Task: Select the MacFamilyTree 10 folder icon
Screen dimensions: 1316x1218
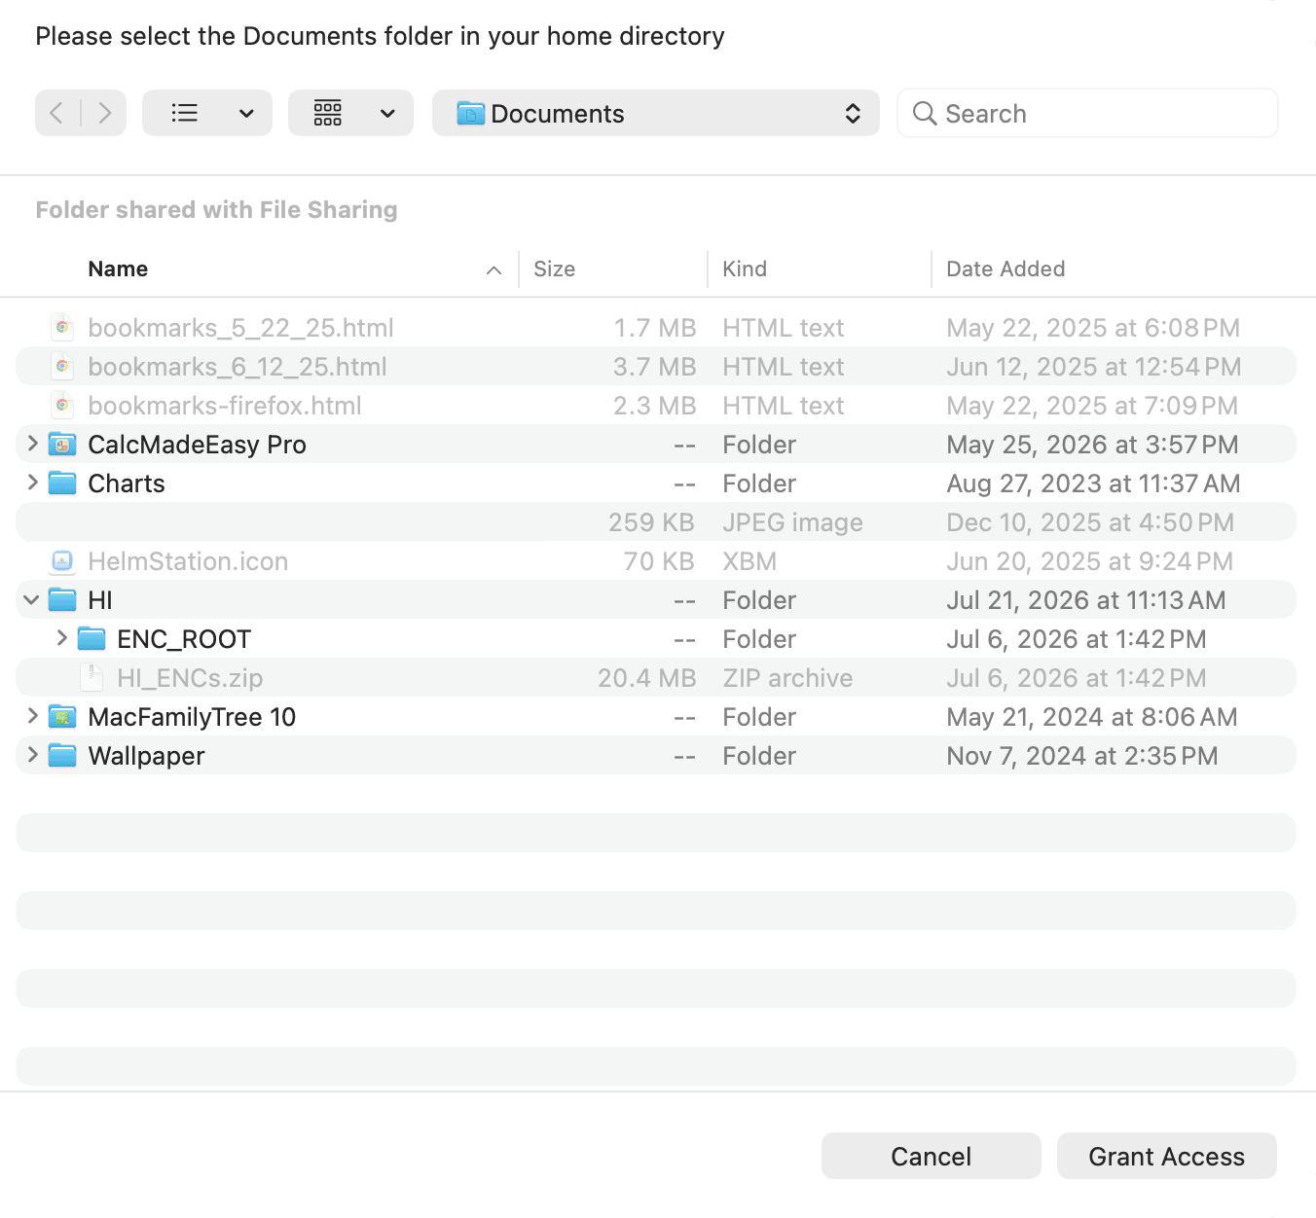Action: (x=62, y=716)
